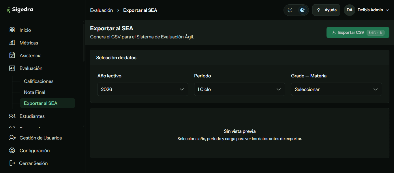Click the Sin vista previa text

tap(240, 131)
